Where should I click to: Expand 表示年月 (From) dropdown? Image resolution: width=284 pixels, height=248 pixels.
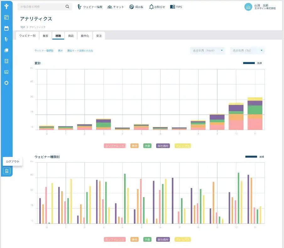[x=208, y=51]
